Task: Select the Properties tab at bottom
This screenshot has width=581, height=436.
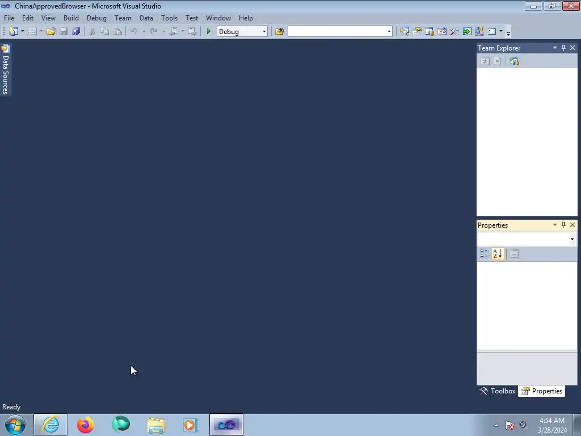Action: coord(542,391)
